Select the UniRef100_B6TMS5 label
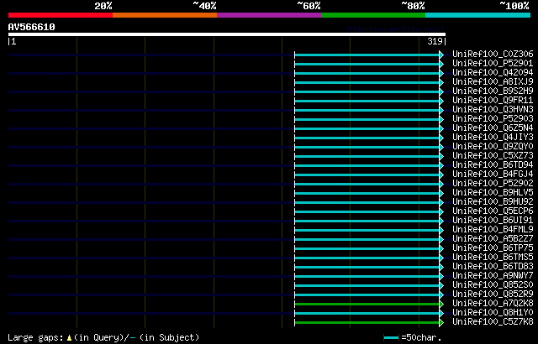538x344 pixels. [493, 258]
